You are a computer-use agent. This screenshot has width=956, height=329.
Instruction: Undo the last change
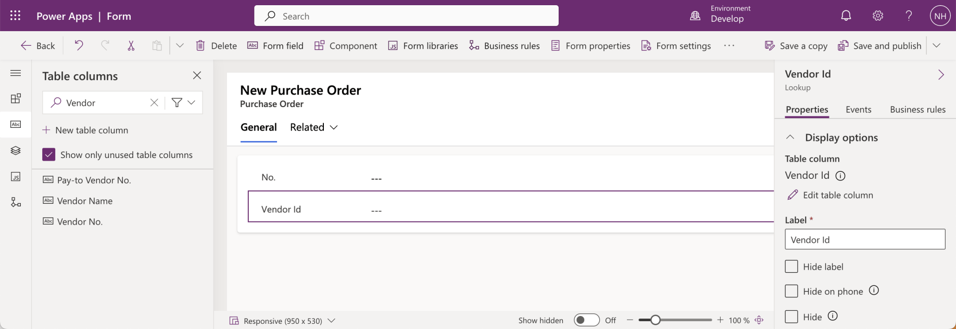pos(79,45)
